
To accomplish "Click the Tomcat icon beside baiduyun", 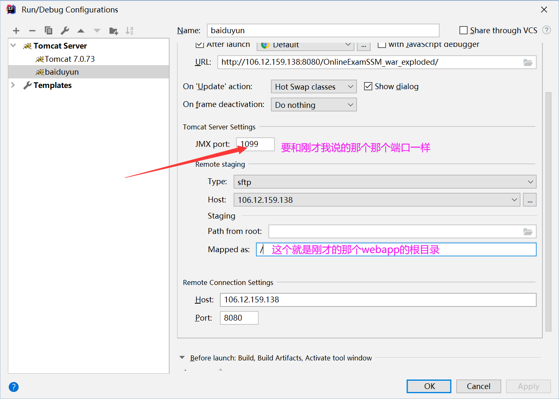I will point(40,72).
